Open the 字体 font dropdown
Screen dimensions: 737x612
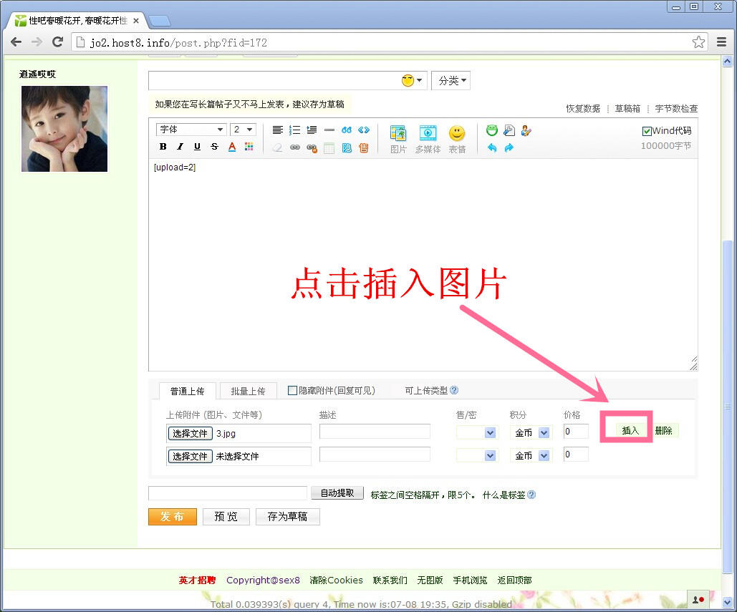(191, 130)
